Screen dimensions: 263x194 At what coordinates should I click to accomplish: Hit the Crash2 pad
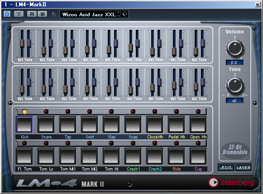(155, 156)
